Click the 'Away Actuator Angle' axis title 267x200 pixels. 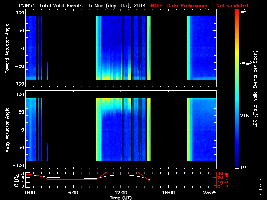[7, 130]
